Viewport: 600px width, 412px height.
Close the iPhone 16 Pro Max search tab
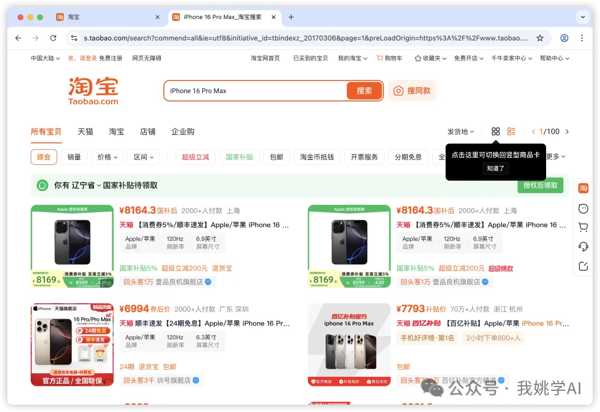pos(273,17)
